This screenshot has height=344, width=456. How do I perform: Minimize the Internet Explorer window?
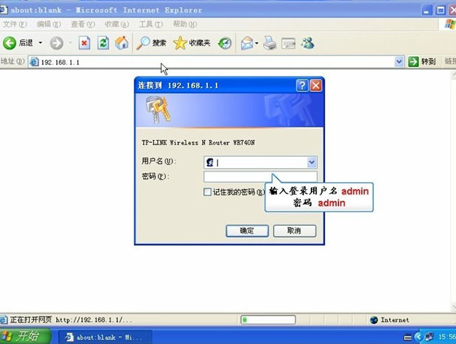(427, 11)
